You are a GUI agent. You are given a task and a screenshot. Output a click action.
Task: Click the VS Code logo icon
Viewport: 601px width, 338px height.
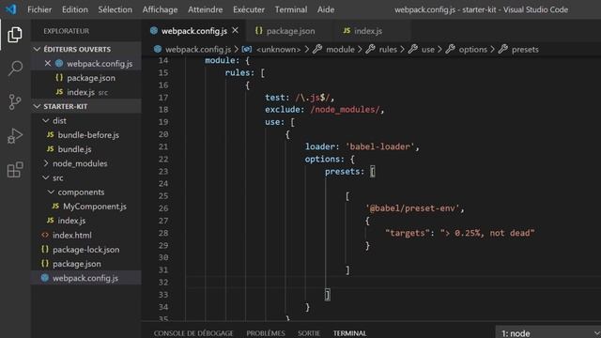click(10, 9)
